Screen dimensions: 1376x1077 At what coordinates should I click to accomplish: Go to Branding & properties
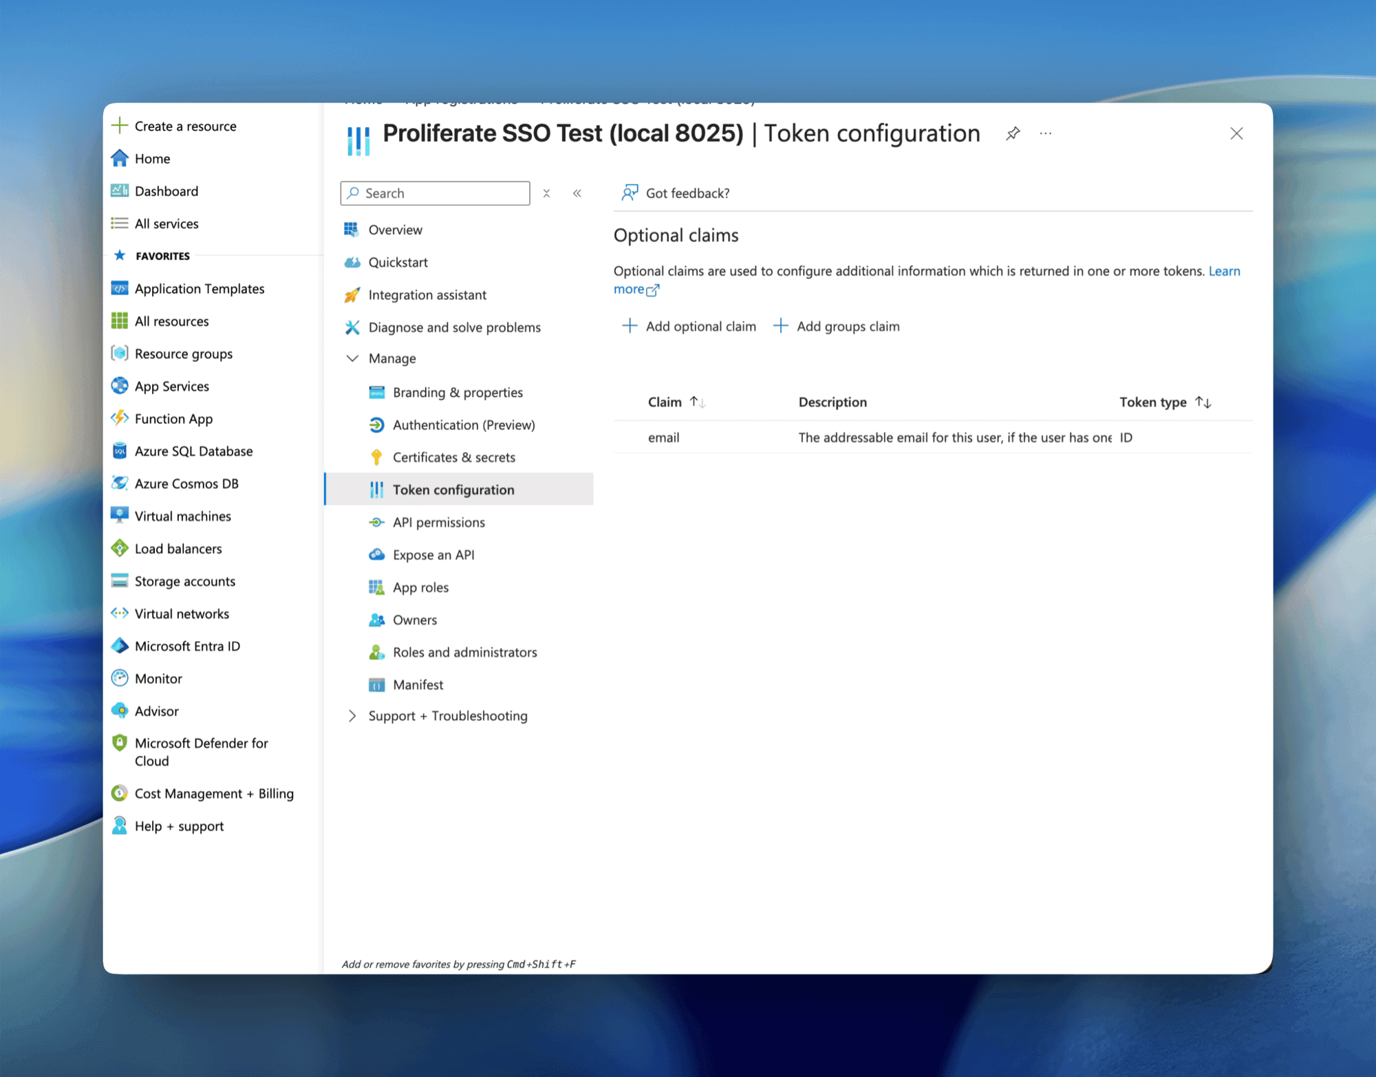458,392
